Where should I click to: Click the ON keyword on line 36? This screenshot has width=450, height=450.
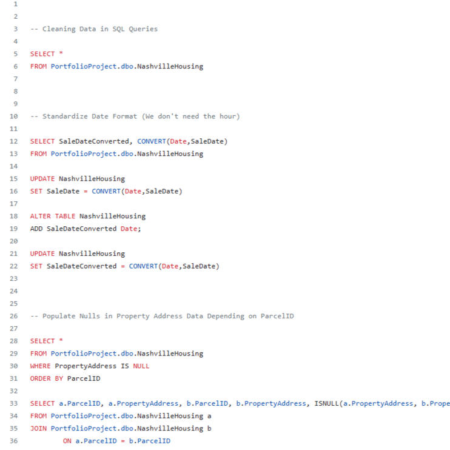tap(67, 441)
